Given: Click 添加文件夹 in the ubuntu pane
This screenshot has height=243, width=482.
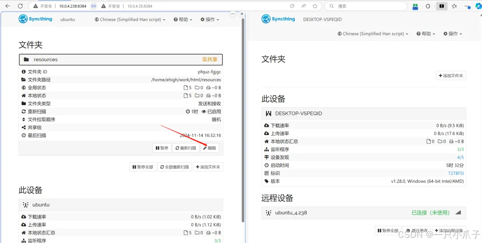Looking at the screenshot, I should pos(208,167).
